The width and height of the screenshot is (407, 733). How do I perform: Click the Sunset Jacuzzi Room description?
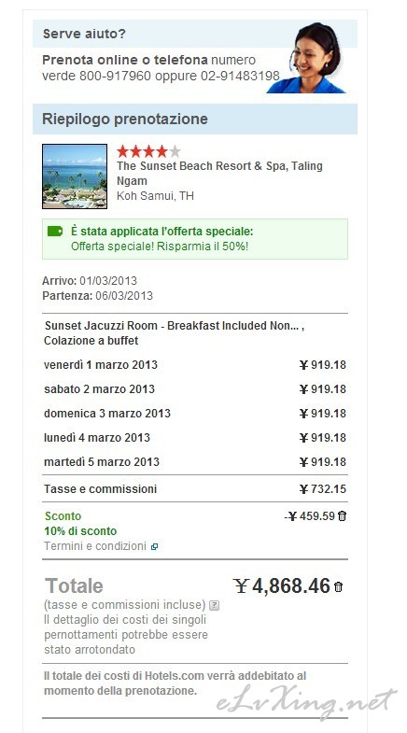coord(174,333)
